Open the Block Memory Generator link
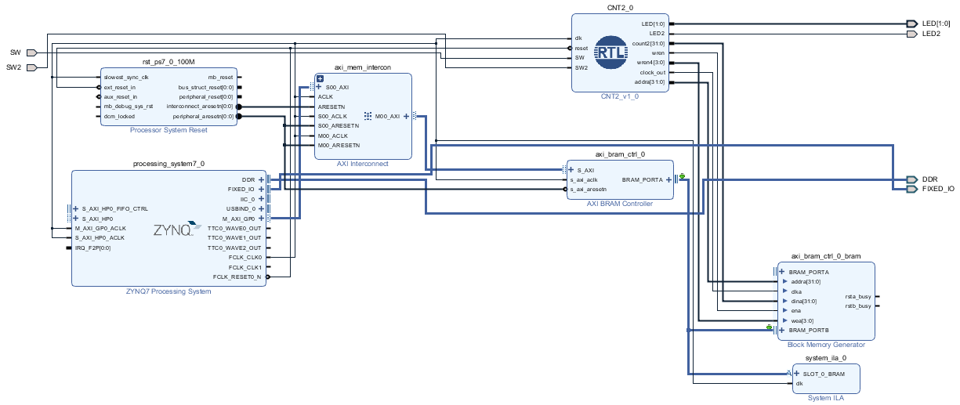Viewport: 960px width, 405px height. (x=826, y=345)
